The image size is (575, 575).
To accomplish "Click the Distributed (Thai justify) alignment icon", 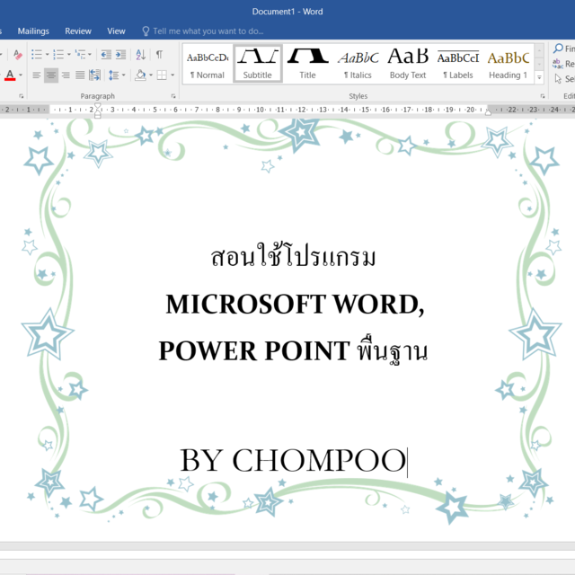I will (x=94, y=75).
